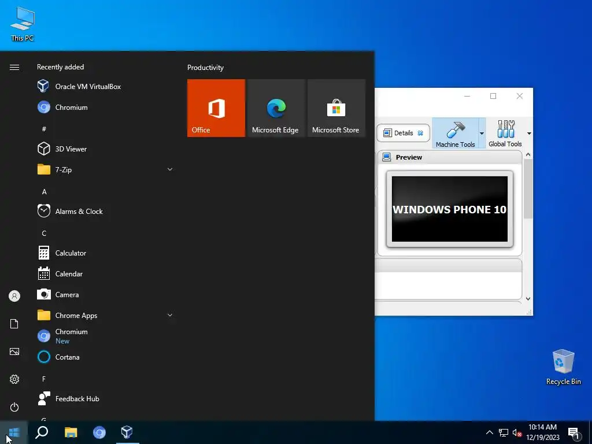Launch Chromium under Recently added
This screenshot has width=592, height=444.
(x=106, y=107)
